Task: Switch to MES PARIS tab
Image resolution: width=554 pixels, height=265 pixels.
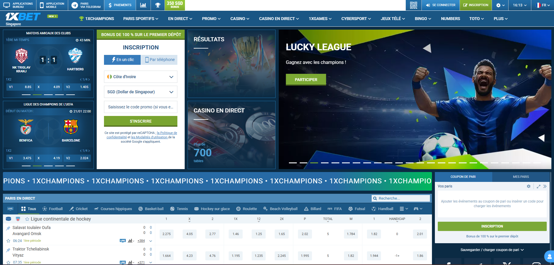Action: point(521,177)
